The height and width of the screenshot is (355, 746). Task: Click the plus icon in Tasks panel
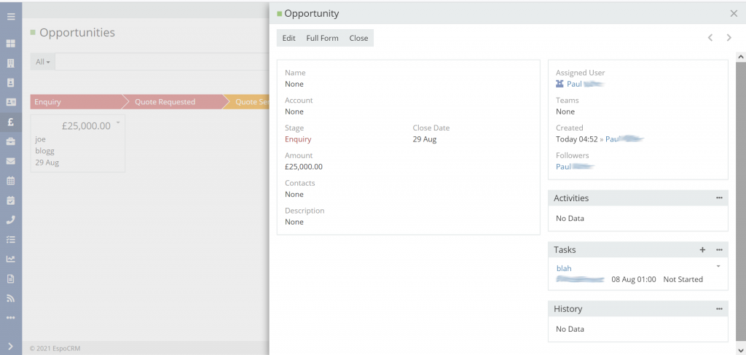click(702, 250)
